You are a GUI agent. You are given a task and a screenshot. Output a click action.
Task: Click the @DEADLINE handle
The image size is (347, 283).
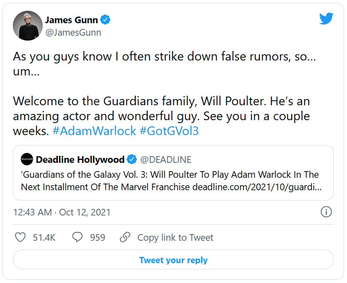click(x=166, y=160)
